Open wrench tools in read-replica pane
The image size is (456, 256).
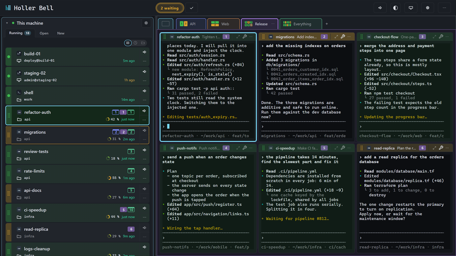pyautogui.click(x=441, y=148)
